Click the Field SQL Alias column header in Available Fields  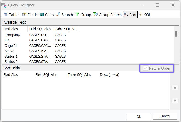(40, 29)
